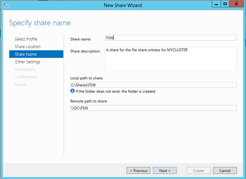Click the Local path to share field
246x179 pixels.
(153, 85)
